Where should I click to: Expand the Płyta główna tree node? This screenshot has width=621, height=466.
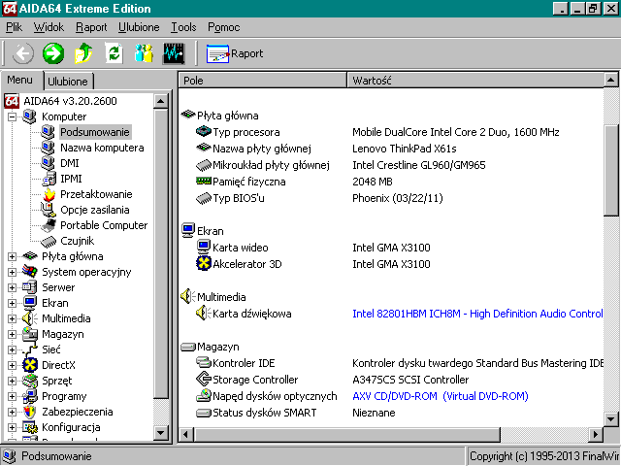click(x=13, y=256)
